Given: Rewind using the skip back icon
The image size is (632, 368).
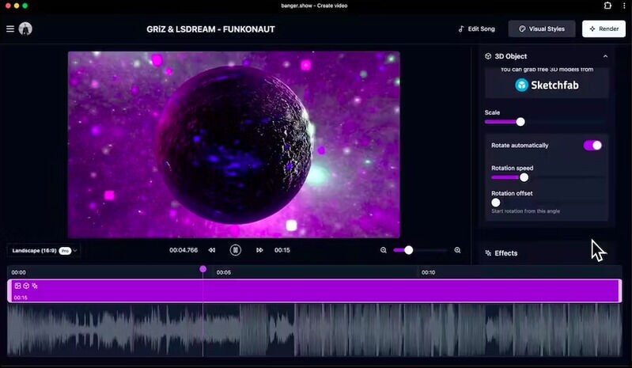Looking at the screenshot, I should [x=212, y=250].
